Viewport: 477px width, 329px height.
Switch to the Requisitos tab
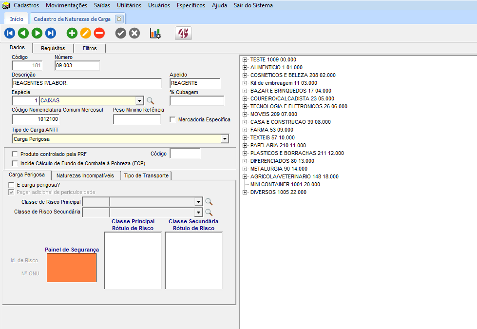(53, 48)
